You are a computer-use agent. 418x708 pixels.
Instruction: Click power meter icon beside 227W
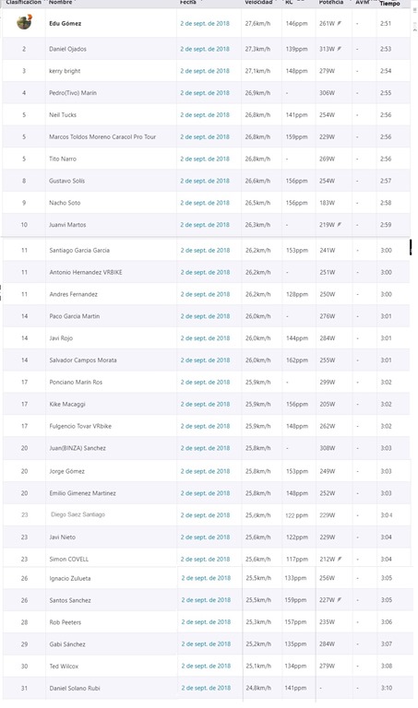coord(340,600)
